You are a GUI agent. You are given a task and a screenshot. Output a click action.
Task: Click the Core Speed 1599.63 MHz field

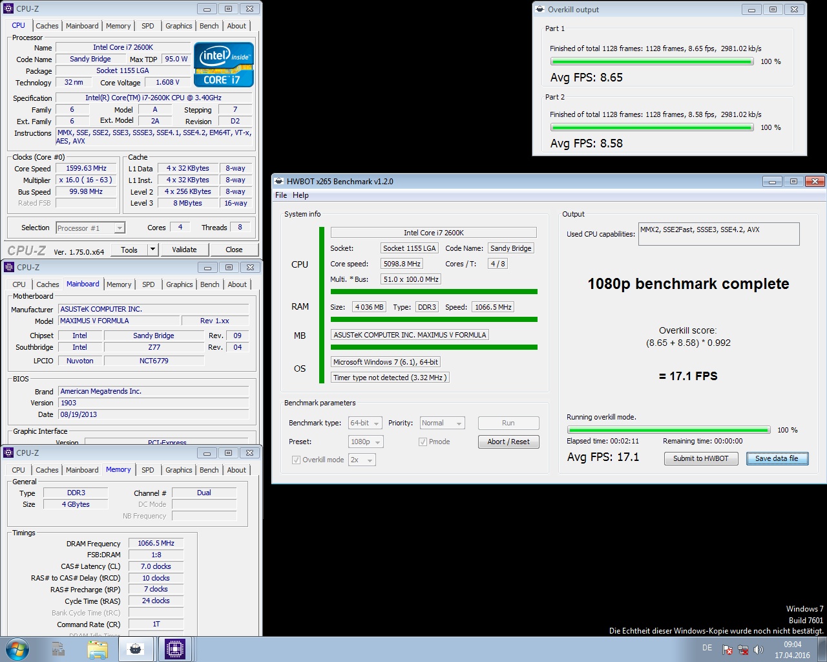coord(86,168)
